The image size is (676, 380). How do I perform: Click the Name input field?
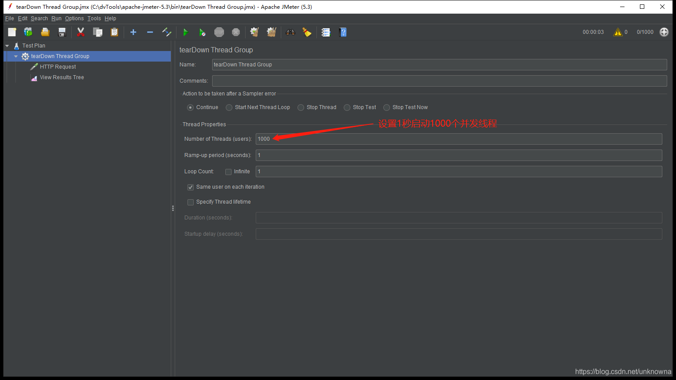pyautogui.click(x=439, y=65)
